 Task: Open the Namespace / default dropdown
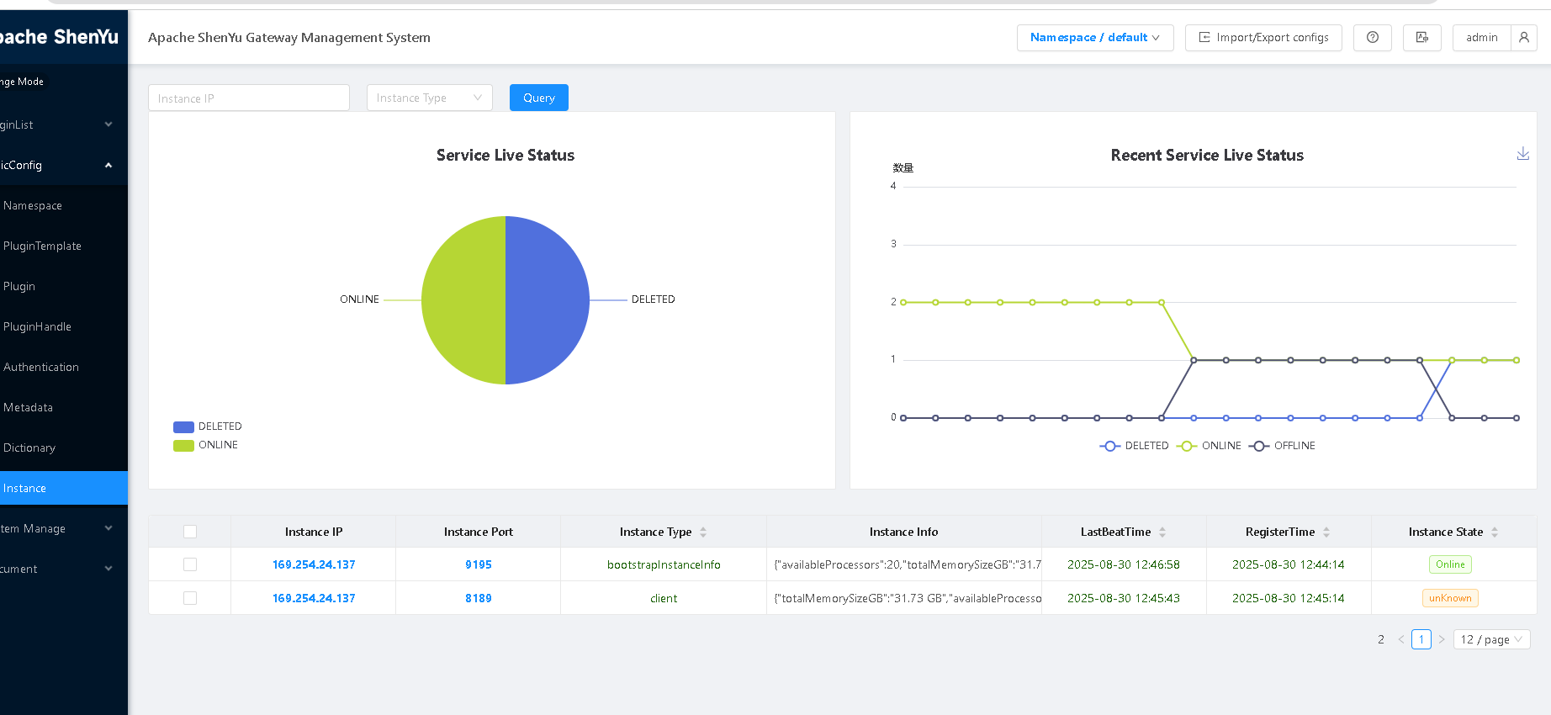point(1094,38)
